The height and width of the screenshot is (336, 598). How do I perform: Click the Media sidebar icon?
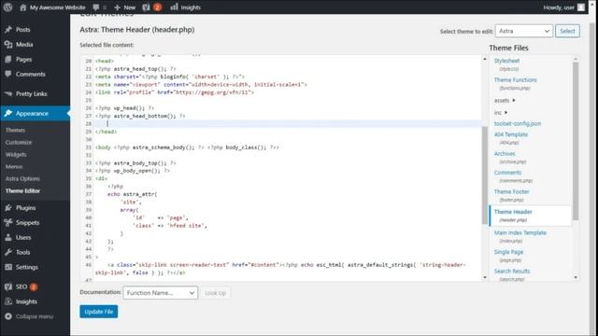pos(8,44)
